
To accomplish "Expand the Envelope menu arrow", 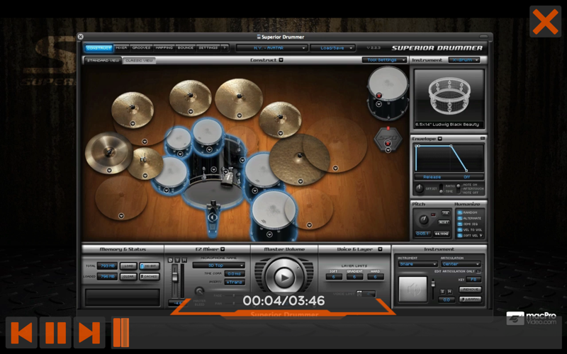I will 439,139.
